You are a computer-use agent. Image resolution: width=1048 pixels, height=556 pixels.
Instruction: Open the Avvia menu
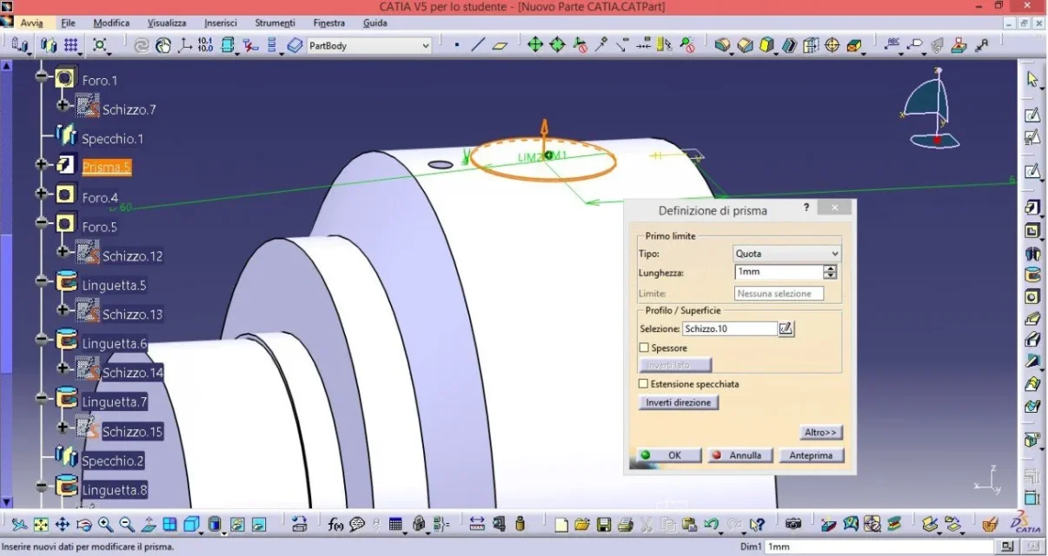pyautogui.click(x=31, y=23)
